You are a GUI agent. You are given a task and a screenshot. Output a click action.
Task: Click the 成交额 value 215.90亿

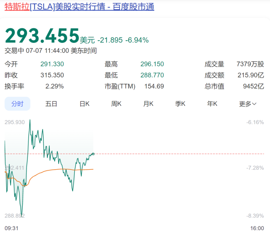pyautogui.click(x=251, y=75)
